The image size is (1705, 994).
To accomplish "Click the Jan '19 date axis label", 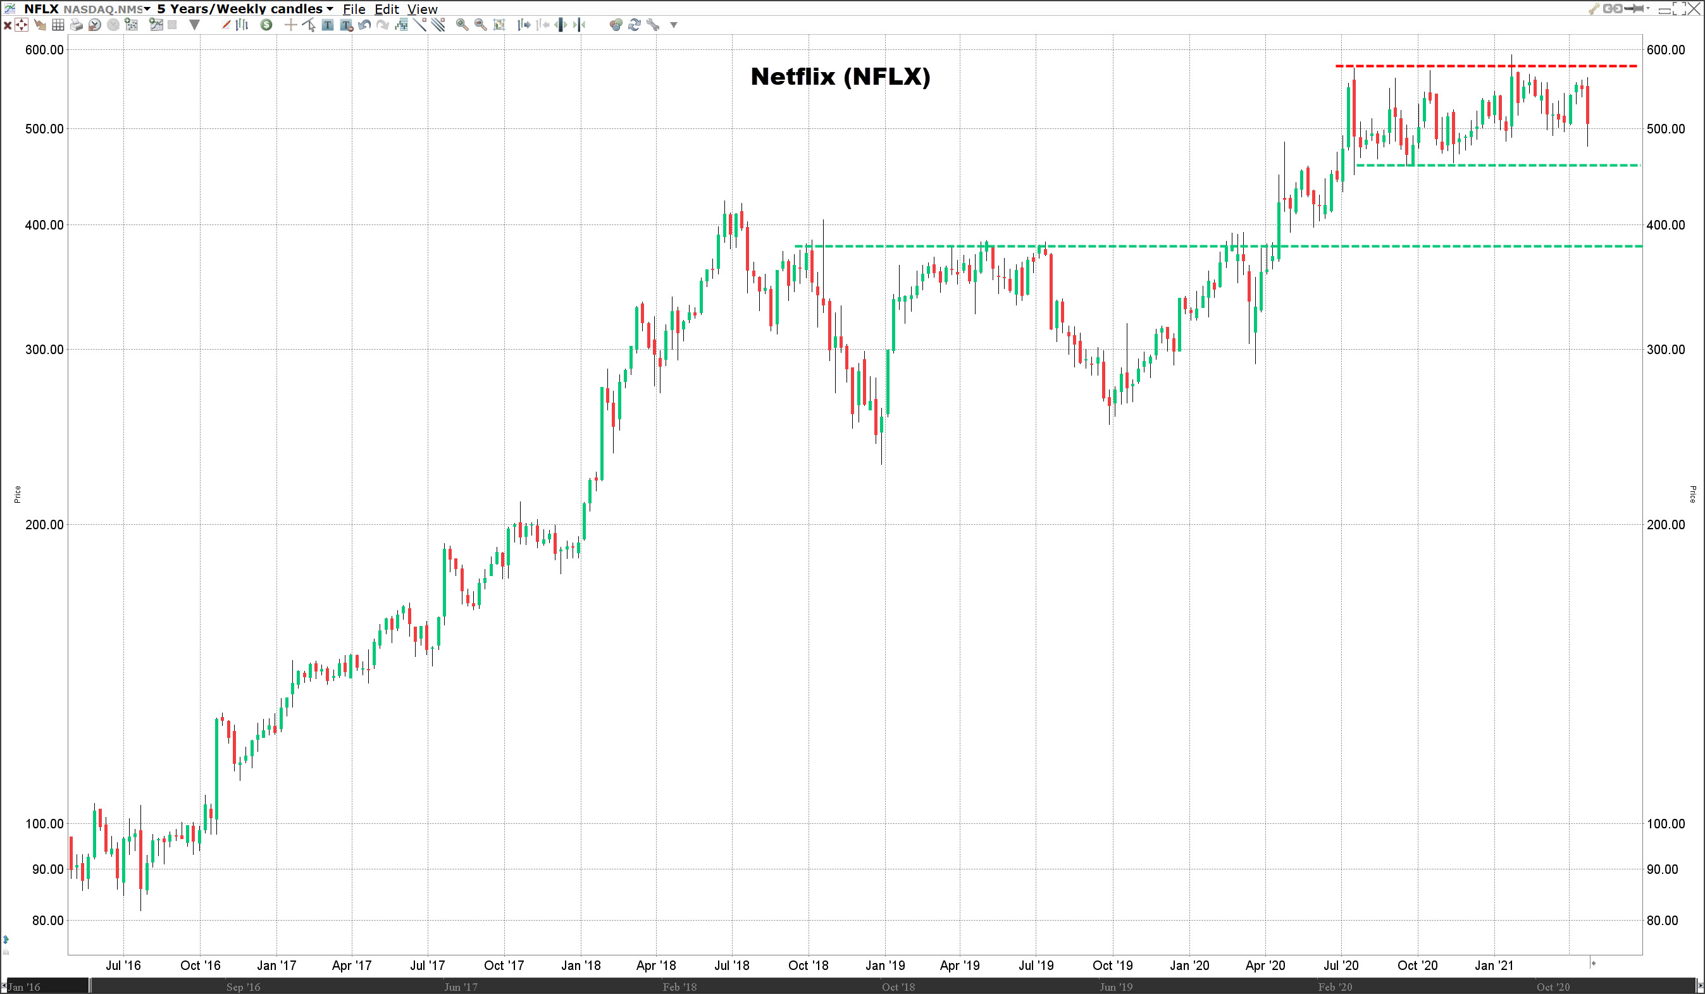I will 884,965.
